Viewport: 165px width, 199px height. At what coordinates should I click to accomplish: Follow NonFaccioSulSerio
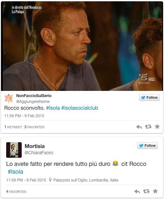pyautogui.click(x=149, y=97)
